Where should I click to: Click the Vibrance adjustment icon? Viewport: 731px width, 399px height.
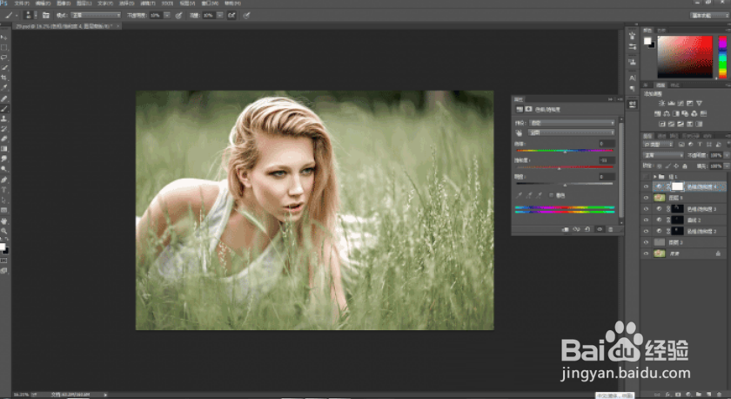pyautogui.click(x=699, y=103)
